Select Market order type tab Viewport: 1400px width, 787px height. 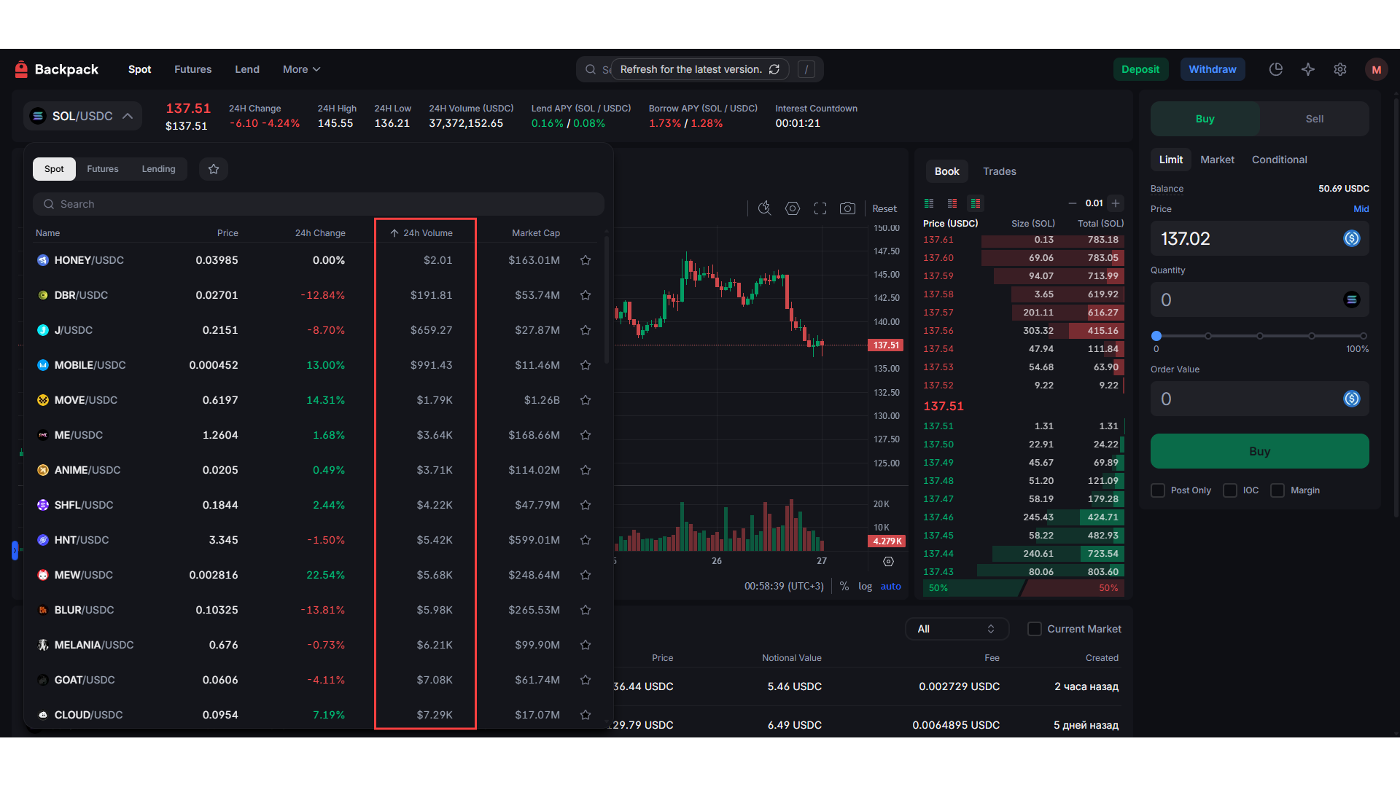[x=1218, y=160]
